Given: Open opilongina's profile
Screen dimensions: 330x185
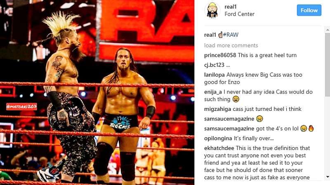Looking at the screenshot, I should tap(218, 138).
